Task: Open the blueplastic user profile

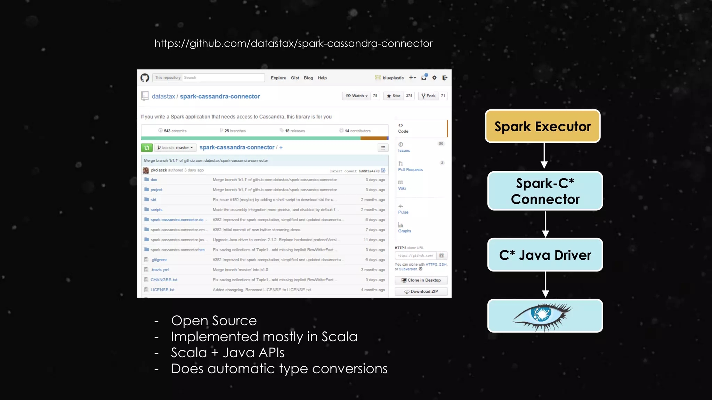Action: [x=389, y=78]
